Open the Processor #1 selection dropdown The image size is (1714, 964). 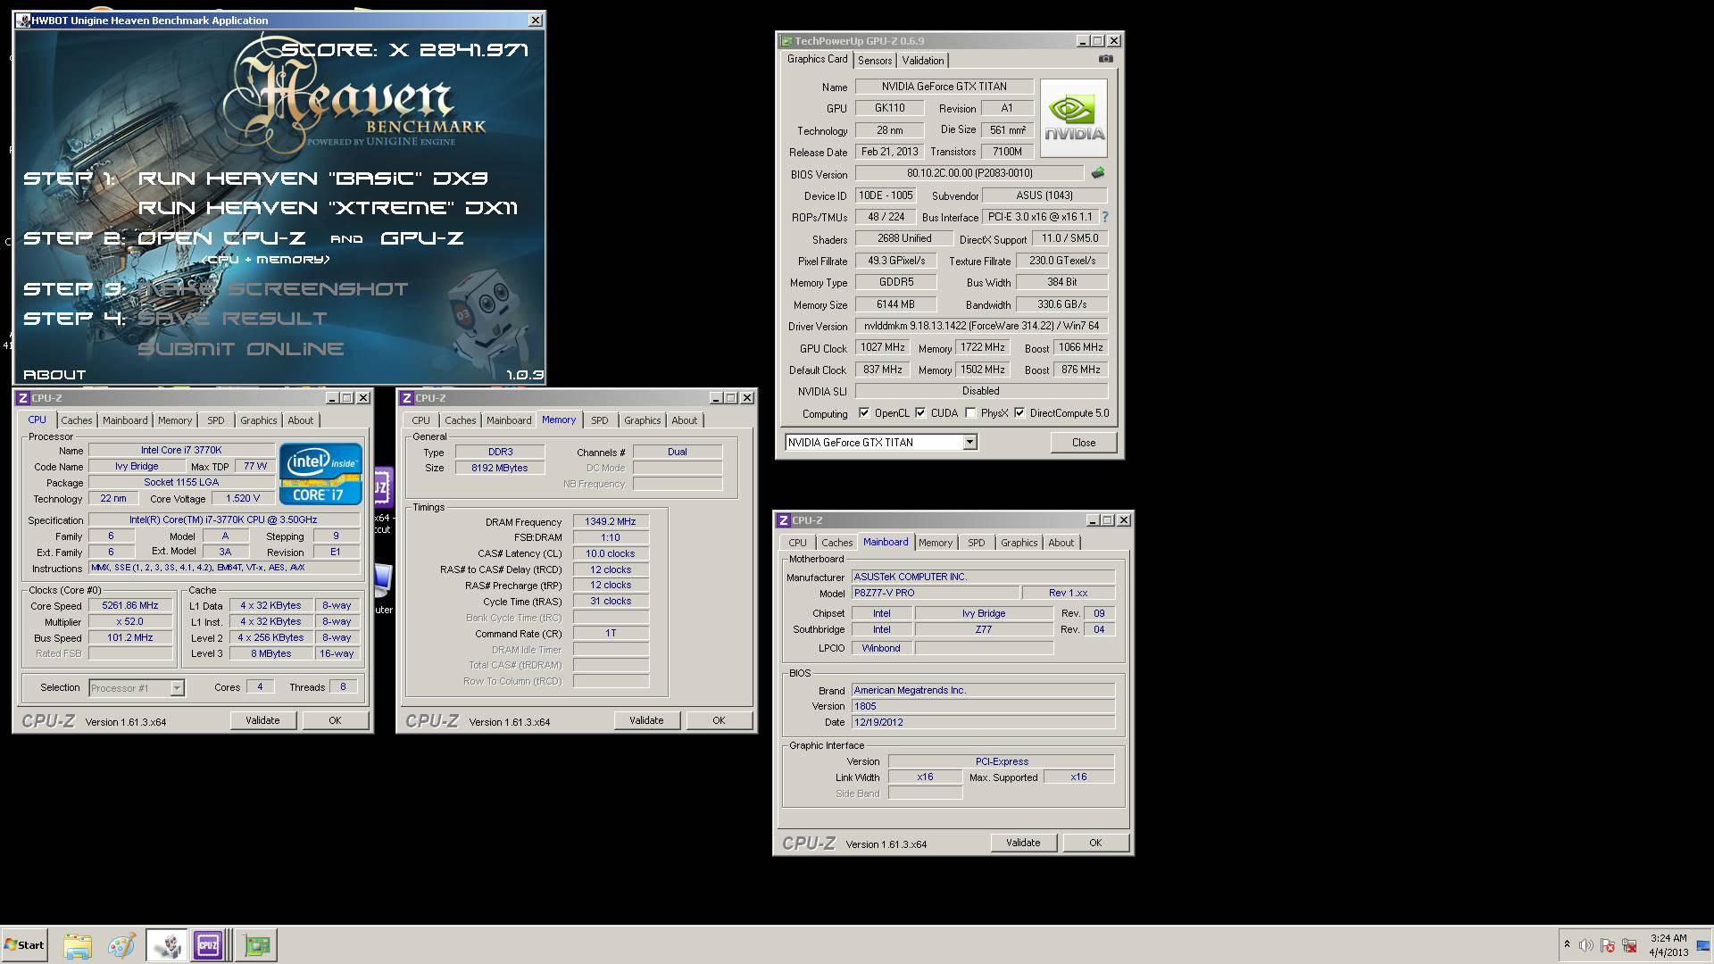[137, 687]
